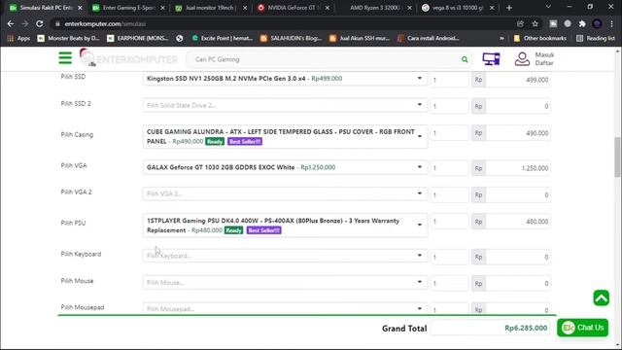Open the Pilih Keyboard dropdown
Image resolution: width=622 pixels, height=350 pixels.
click(x=285, y=256)
